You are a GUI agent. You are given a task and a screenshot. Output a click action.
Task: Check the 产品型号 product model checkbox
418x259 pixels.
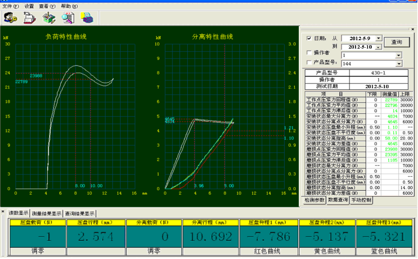click(309, 62)
